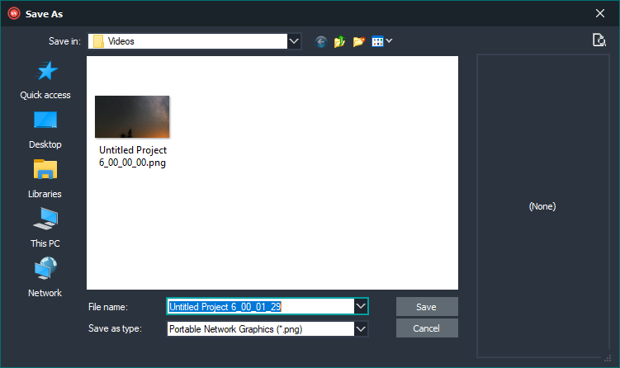Close the Save As window
Image resolution: width=620 pixels, height=368 pixels.
point(600,13)
